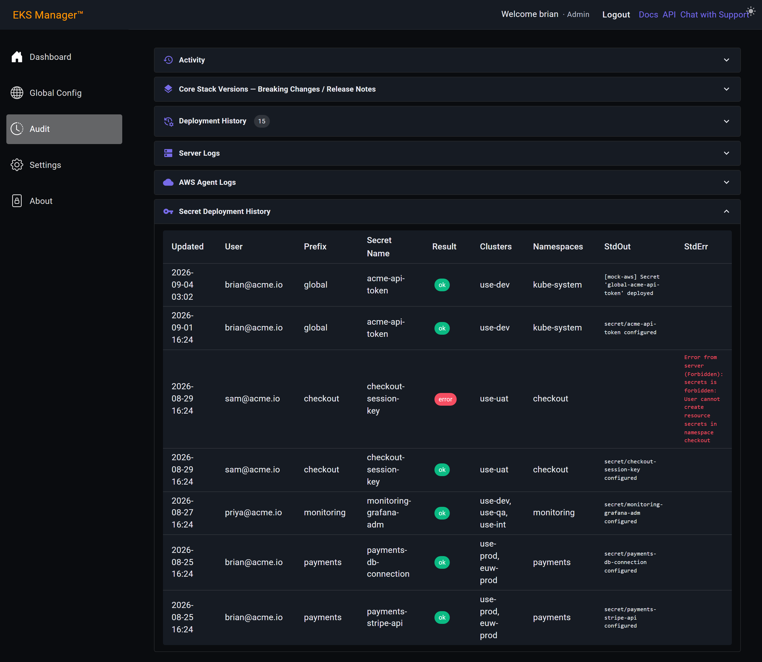
Task: Click the 2026-09-04 03:02 date cell
Action: point(182,284)
